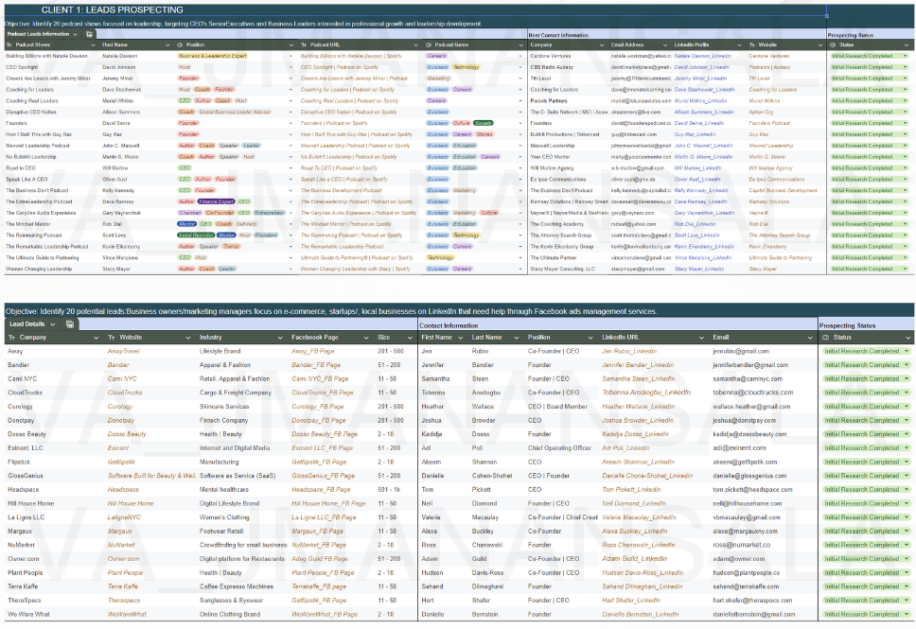916x629 pixels.
Task: Open Industry column filter arrow
Action: pyautogui.click(x=280, y=338)
